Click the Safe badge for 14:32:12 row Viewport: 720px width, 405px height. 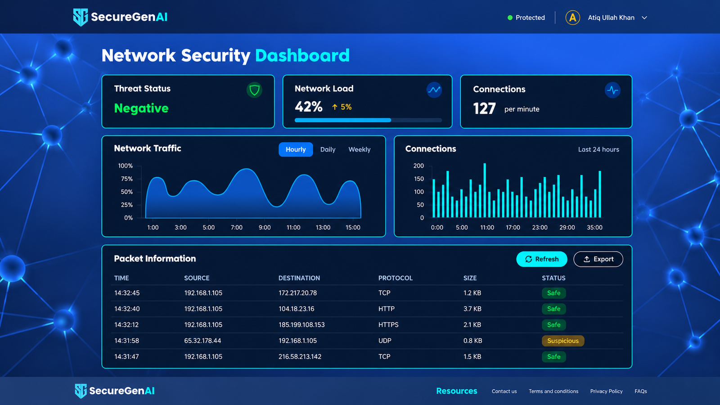click(x=554, y=325)
